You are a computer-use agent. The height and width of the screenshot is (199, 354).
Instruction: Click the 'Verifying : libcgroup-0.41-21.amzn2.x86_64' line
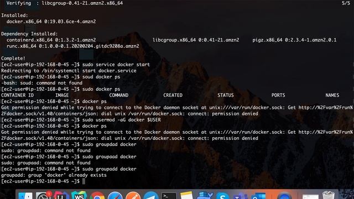[65, 3]
